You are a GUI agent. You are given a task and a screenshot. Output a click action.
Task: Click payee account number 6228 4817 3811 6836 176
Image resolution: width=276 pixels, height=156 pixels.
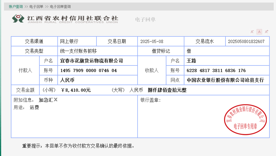click(x=216, y=71)
